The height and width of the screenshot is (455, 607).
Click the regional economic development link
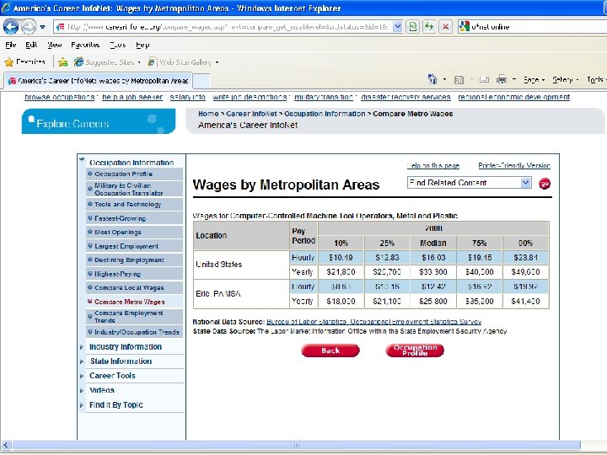(x=513, y=97)
